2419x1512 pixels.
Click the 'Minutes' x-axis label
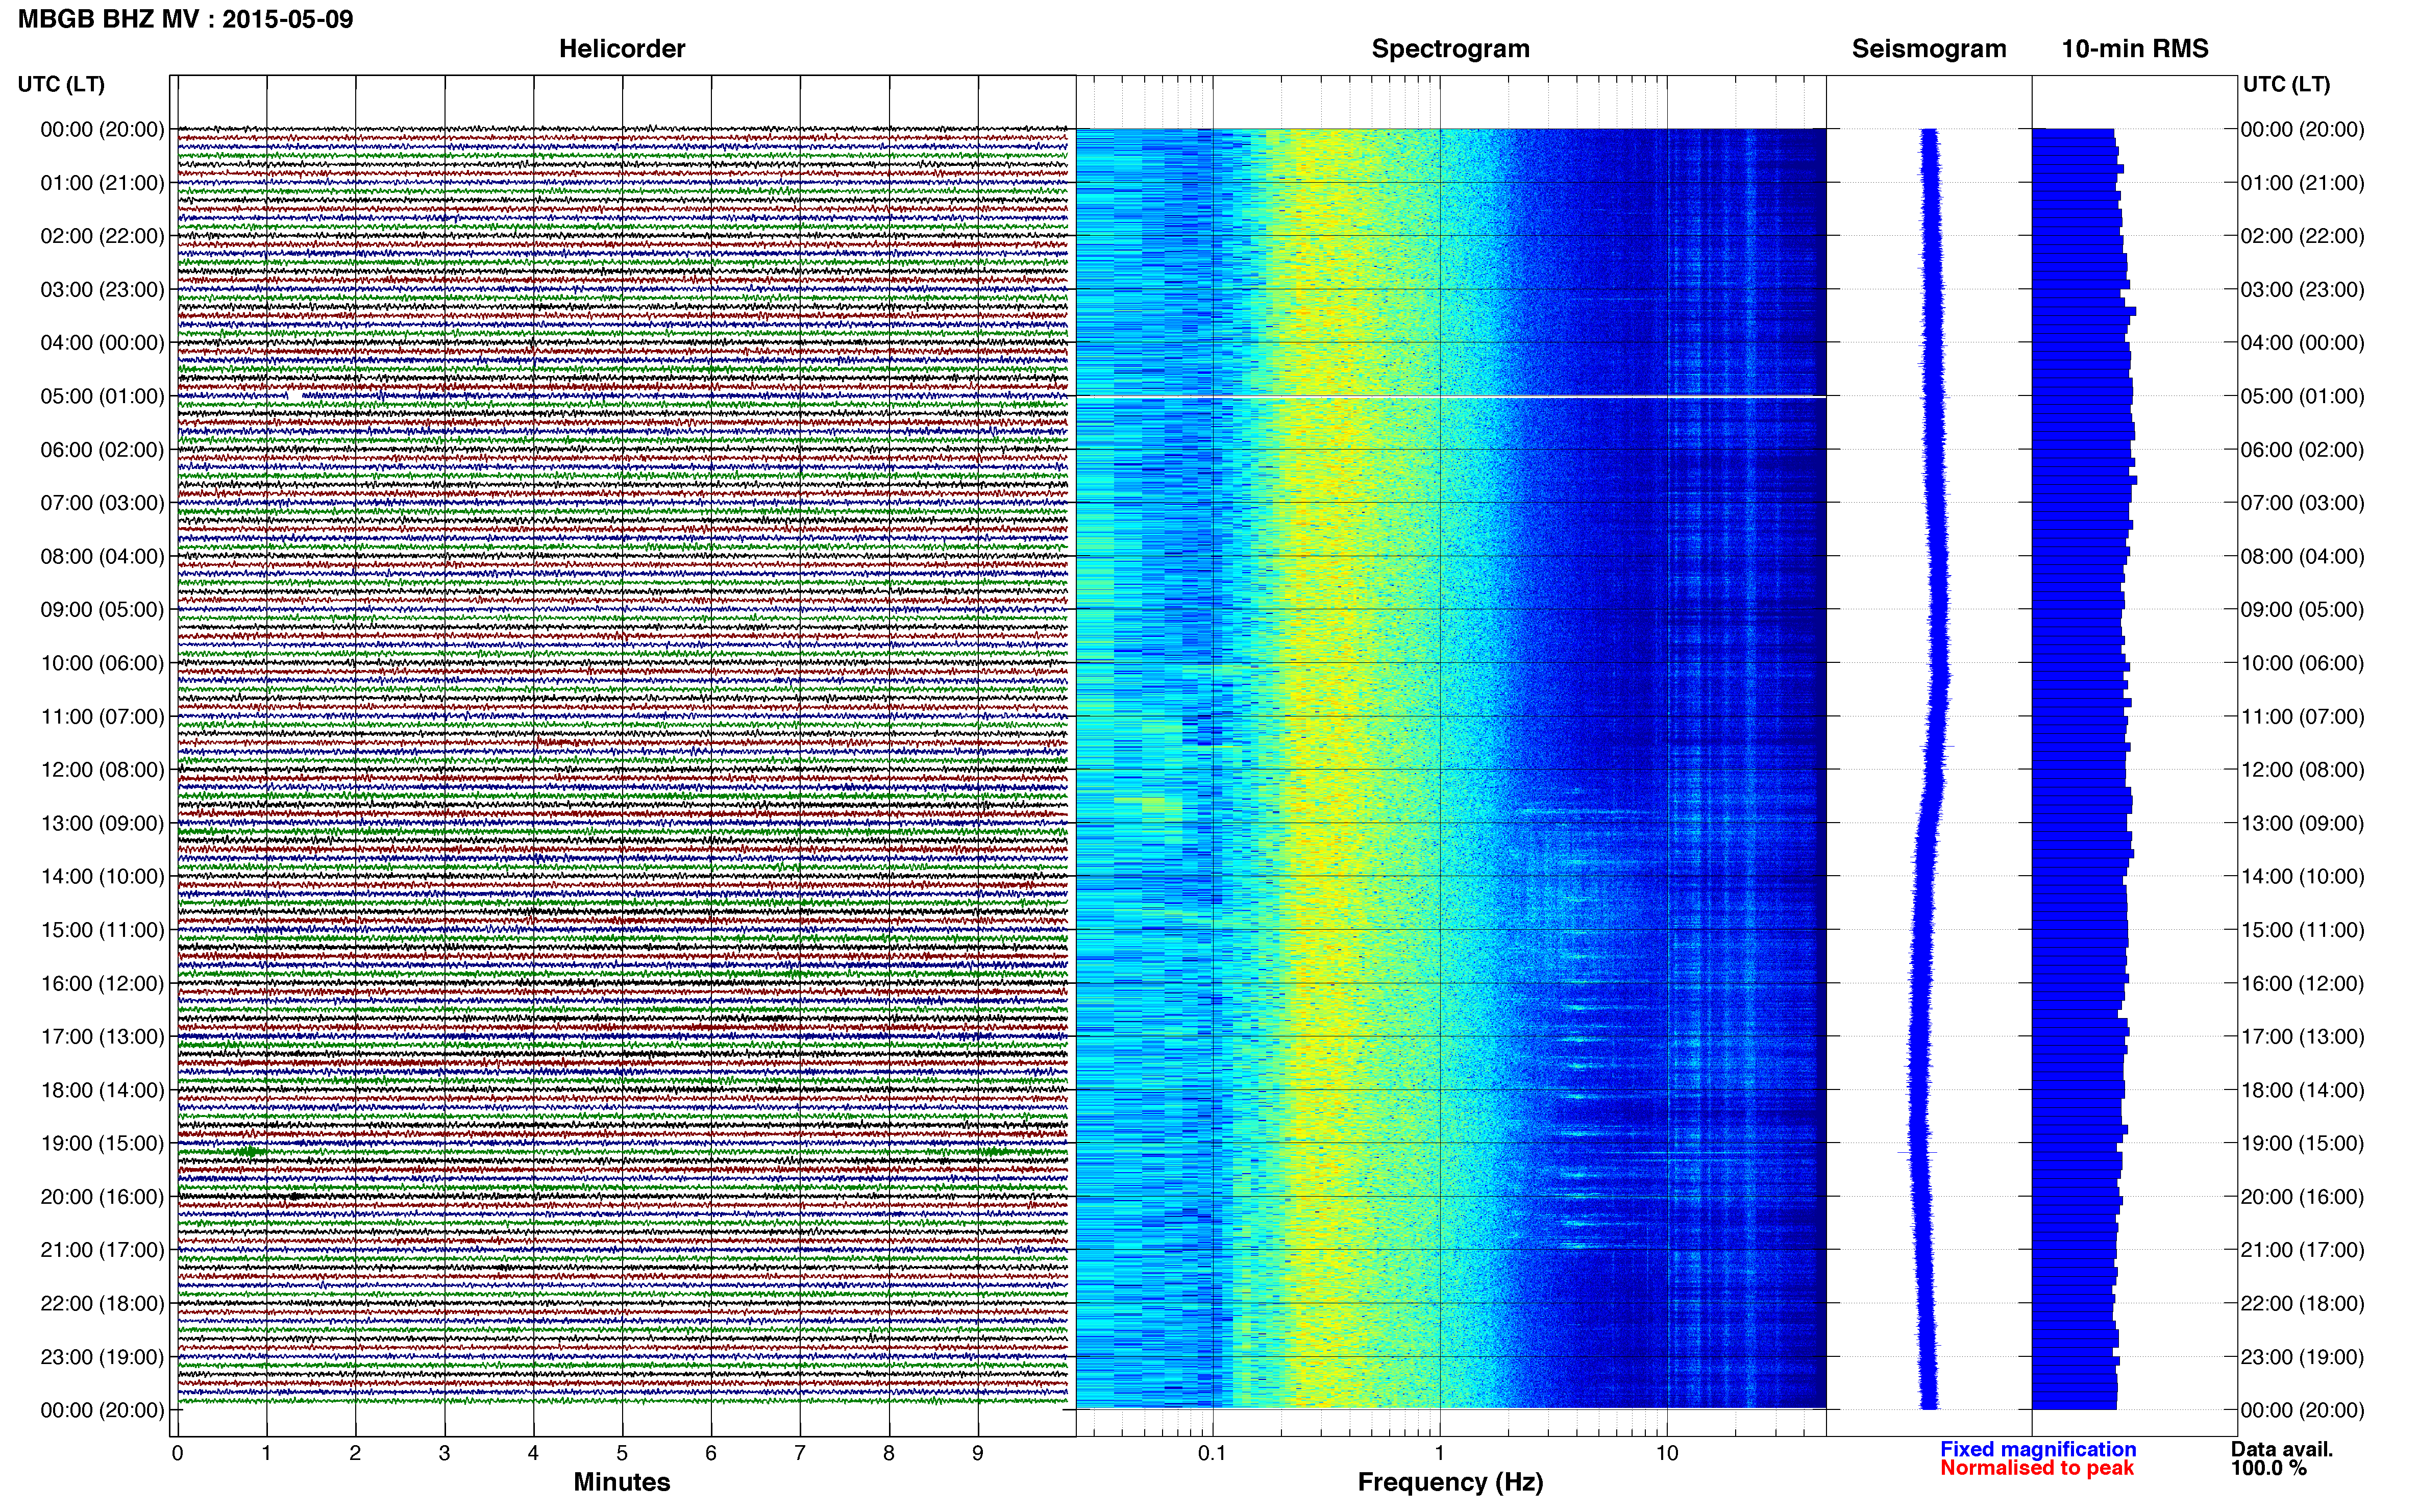(x=622, y=1482)
